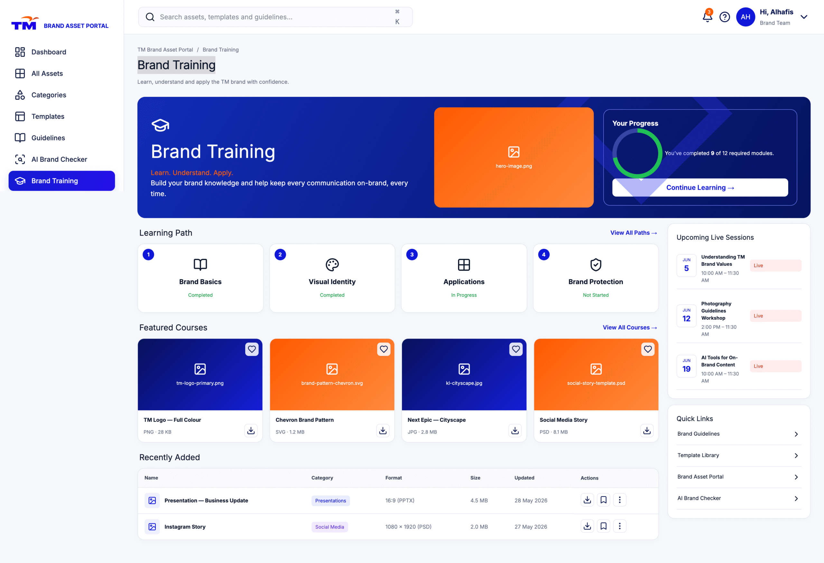Open Brand Guidelines quick link chevron
The image size is (824, 563).
(796, 434)
